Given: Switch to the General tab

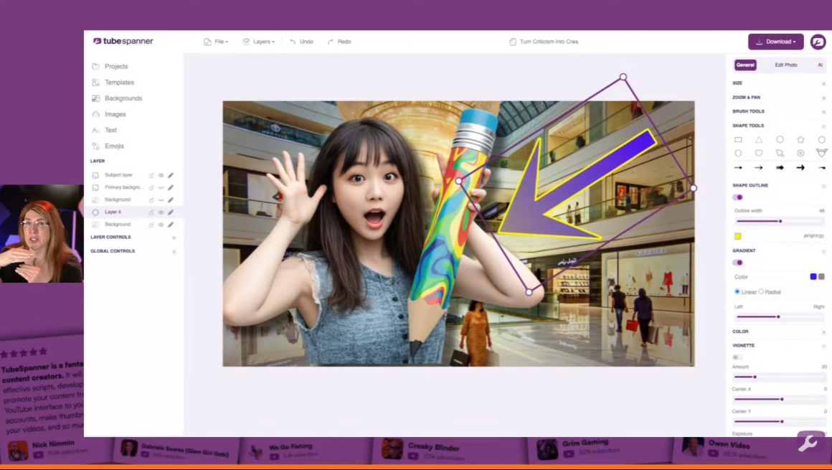Looking at the screenshot, I should (745, 65).
